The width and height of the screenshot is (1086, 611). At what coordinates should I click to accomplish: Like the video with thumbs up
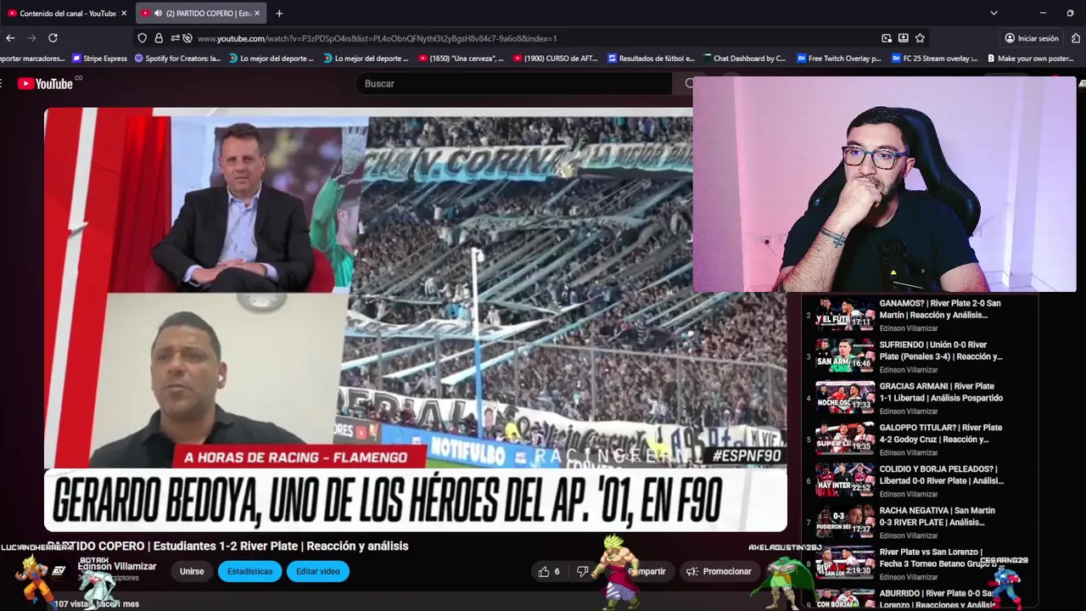pos(544,571)
